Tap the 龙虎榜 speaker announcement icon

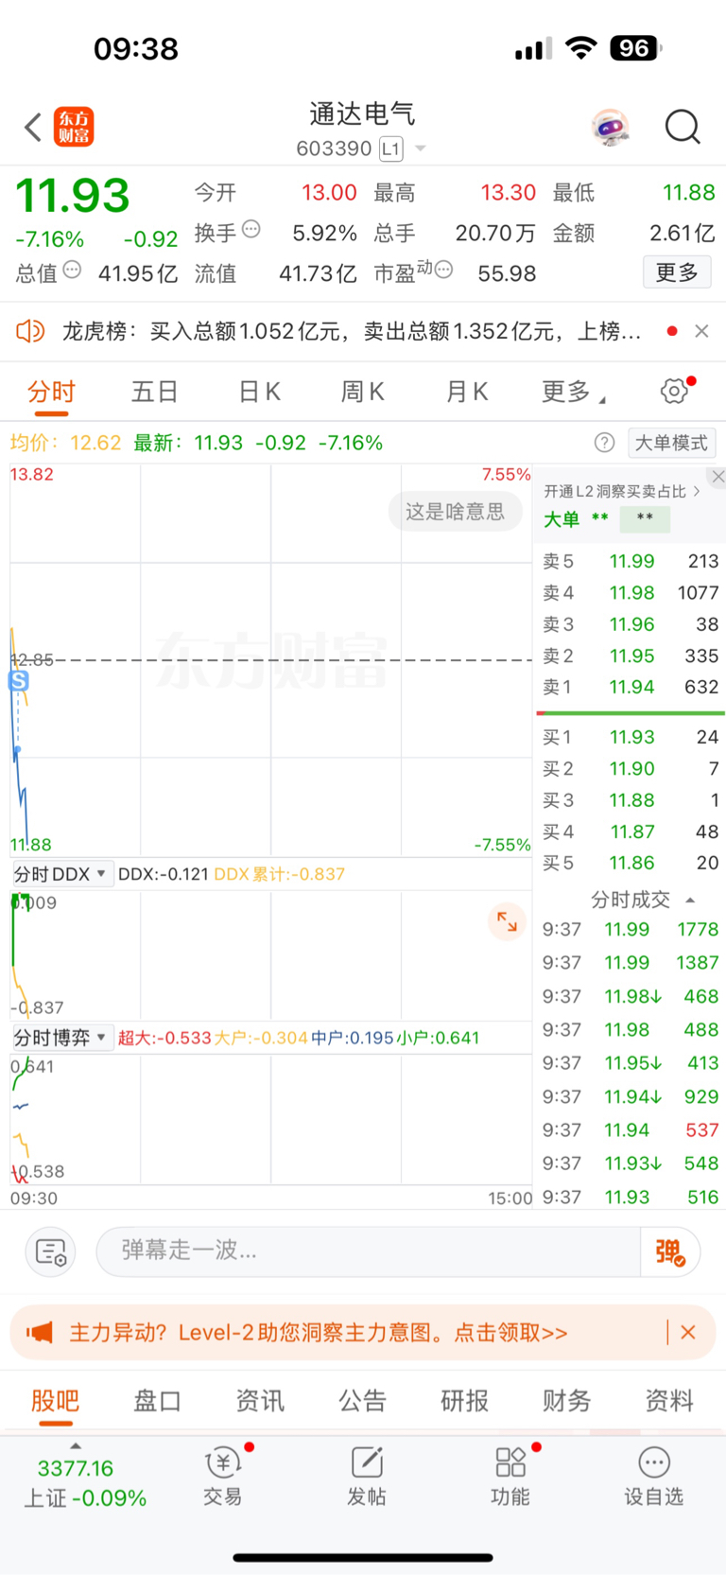30,331
